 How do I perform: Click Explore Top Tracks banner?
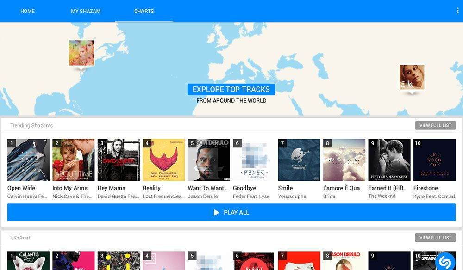point(231,89)
